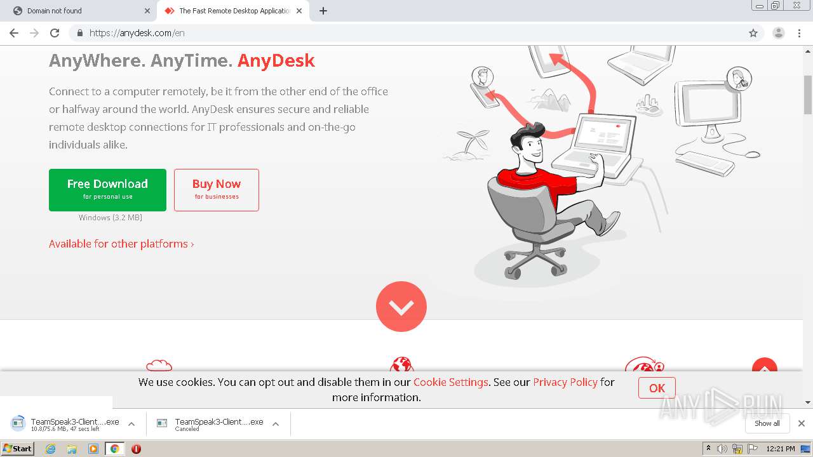Reload the AnyDesk page
The image size is (813, 457).
tap(55, 33)
